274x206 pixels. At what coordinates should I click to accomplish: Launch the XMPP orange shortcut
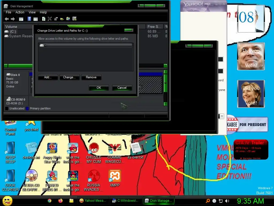click(115, 178)
